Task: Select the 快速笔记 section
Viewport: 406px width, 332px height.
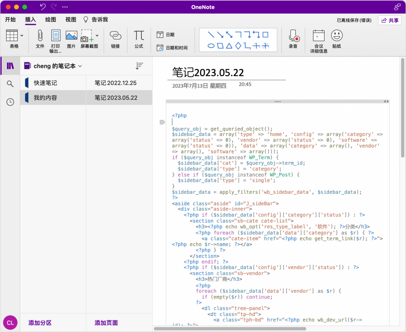Action: tap(53, 83)
